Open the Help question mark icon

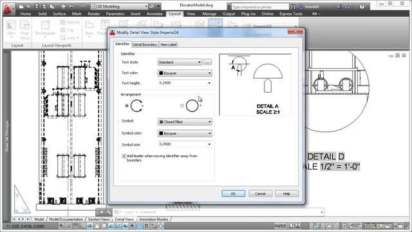[x=362, y=6]
